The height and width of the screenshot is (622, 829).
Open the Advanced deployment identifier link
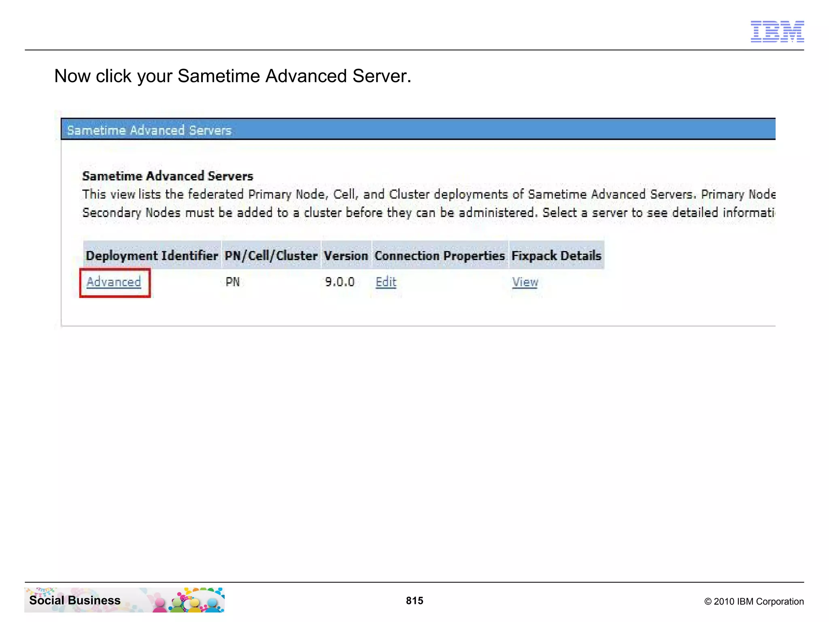tap(114, 282)
